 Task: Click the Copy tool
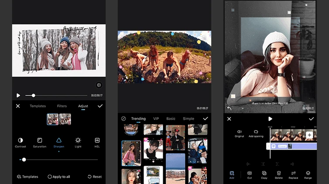(x=264, y=175)
